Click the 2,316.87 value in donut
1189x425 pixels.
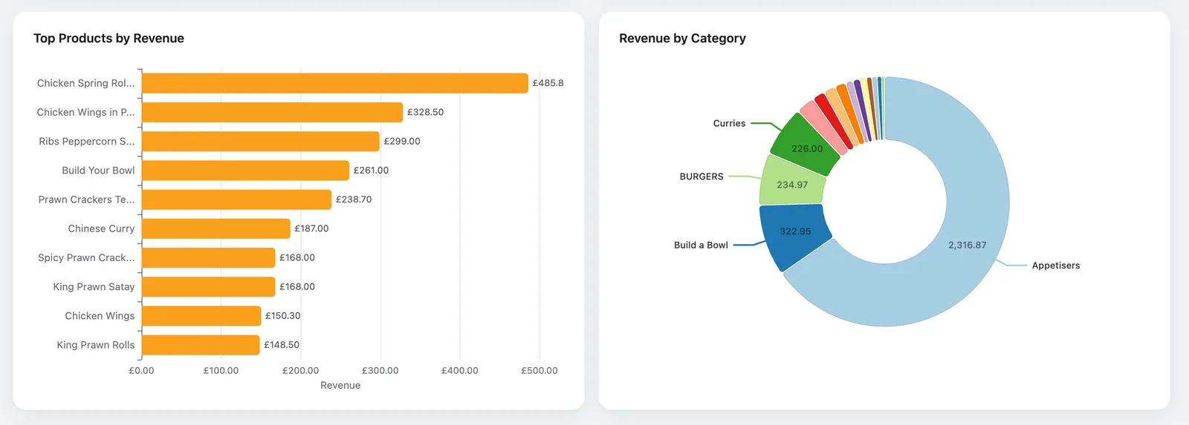point(968,245)
